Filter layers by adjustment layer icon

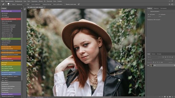165,57
